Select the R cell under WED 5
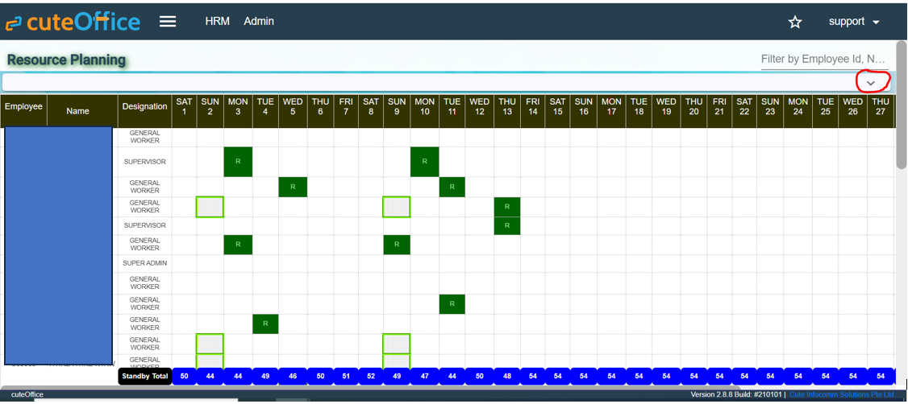The height and width of the screenshot is (404, 908). coord(293,187)
